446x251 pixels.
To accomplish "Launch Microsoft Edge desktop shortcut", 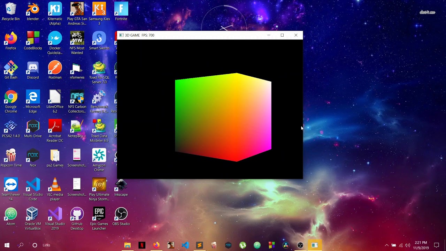I will coord(33,102).
